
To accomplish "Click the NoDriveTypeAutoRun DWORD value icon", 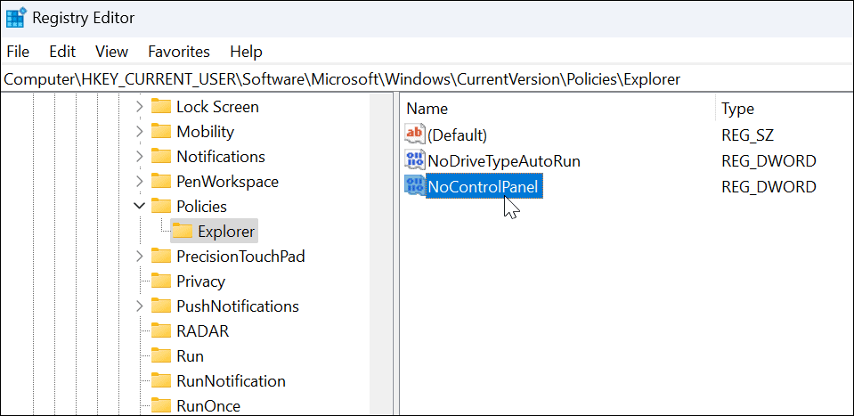I will pos(415,161).
